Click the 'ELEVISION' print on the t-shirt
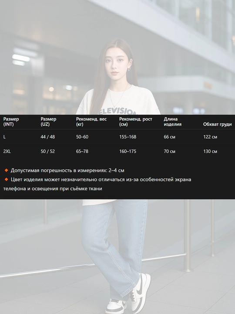 tap(118, 111)
